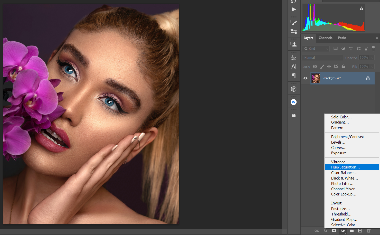Open the Opacity slider dropdown arrow

[372, 58]
